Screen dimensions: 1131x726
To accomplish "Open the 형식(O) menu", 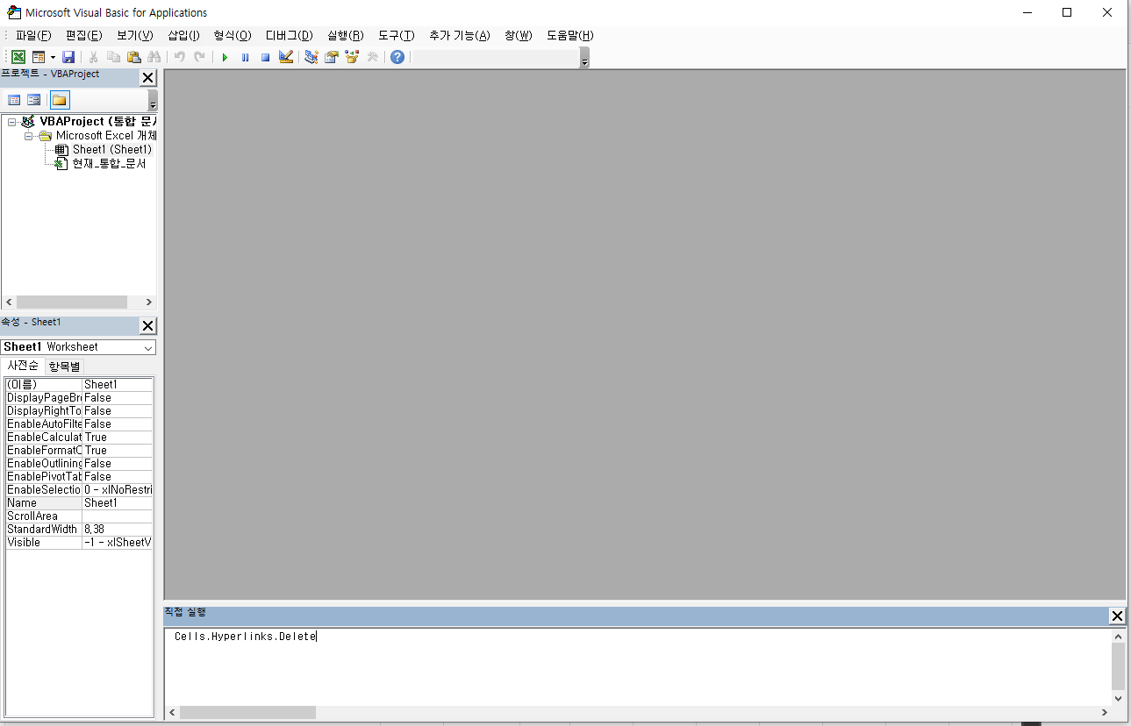I will point(233,35).
